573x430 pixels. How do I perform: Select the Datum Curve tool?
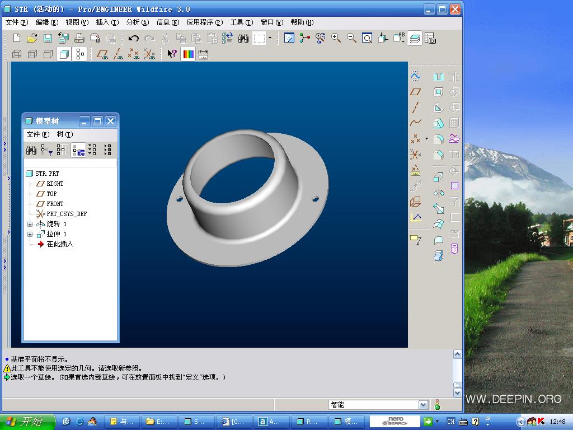(416, 123)
